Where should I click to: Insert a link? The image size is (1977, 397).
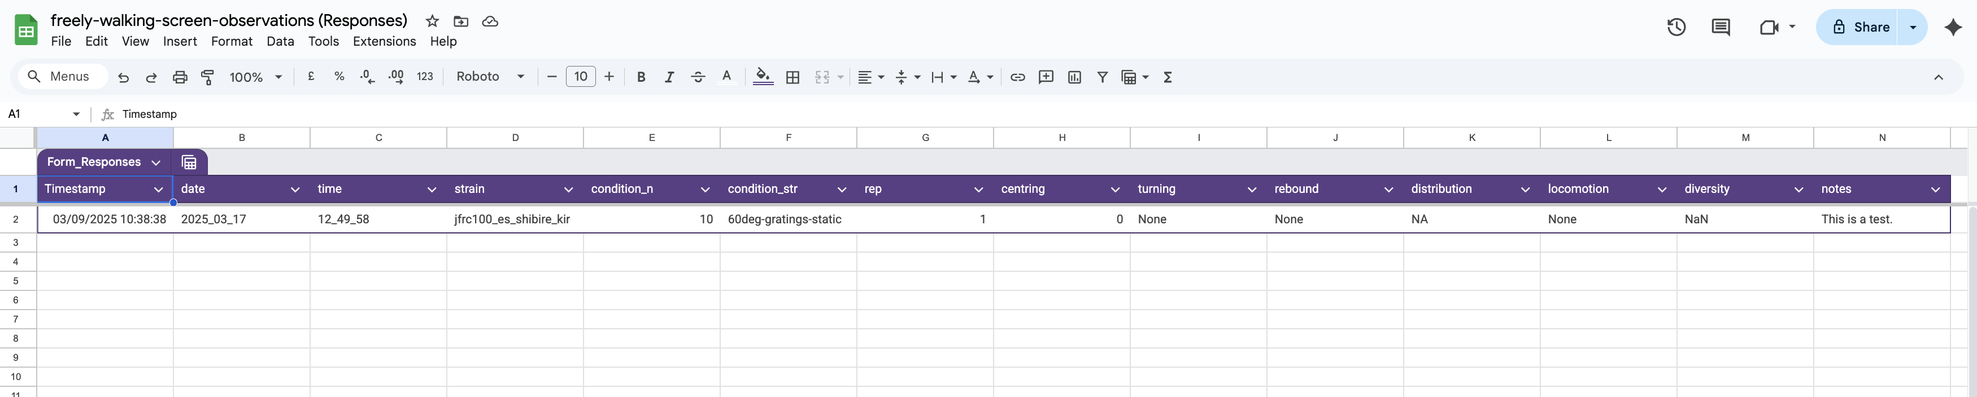coord(1018,77)
